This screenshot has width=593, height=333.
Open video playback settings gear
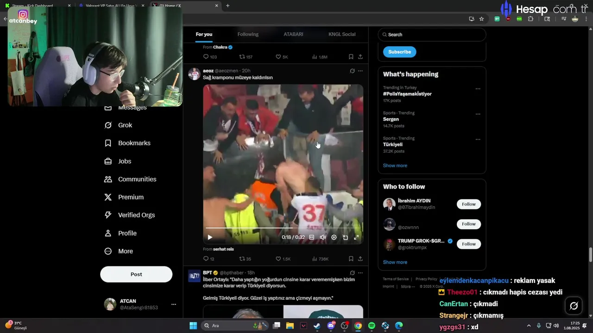point(334,237)
